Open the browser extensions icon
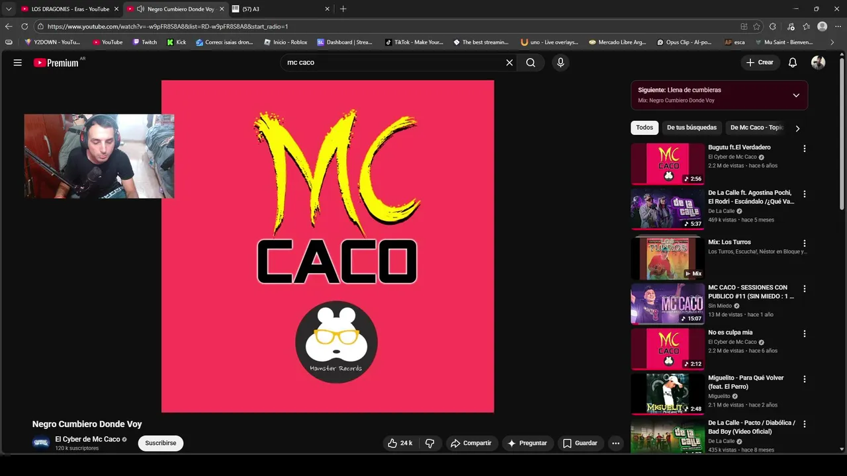Screen dimensions: 847x476 (773, 26)
